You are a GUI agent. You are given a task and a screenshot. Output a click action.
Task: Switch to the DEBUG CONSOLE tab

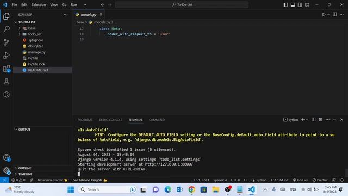110,120
